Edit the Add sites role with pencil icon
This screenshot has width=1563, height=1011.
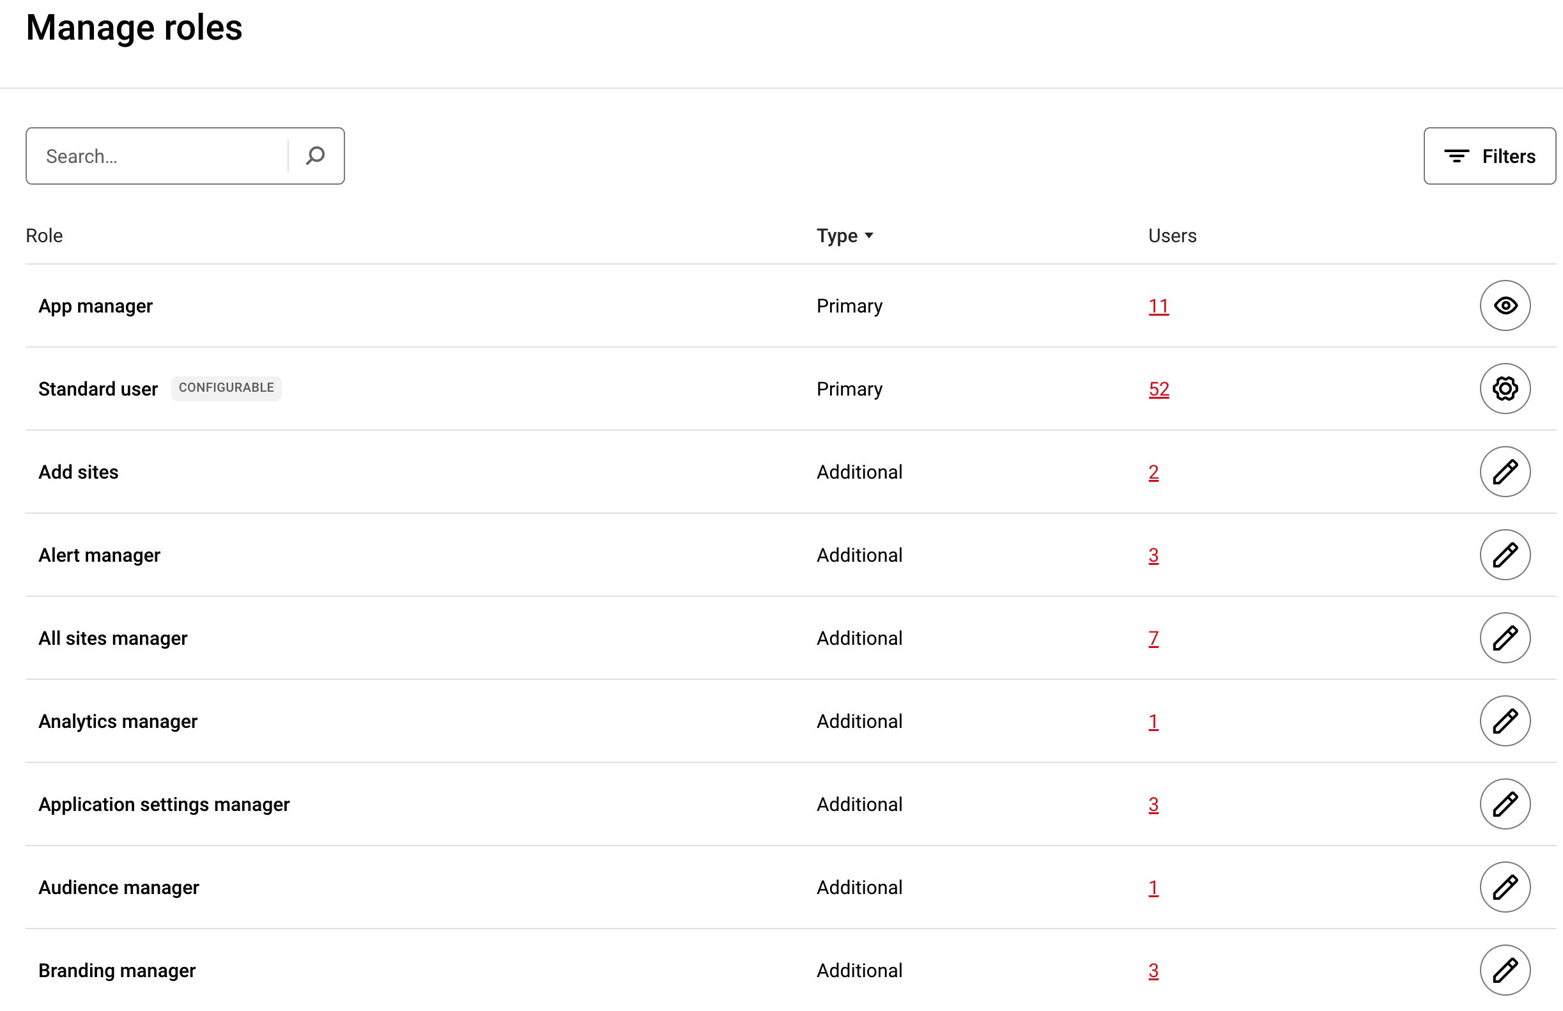coord(1504,472)
